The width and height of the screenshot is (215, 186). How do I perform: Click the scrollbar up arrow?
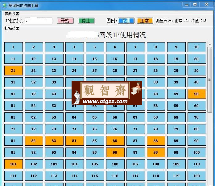coord(210,44)
